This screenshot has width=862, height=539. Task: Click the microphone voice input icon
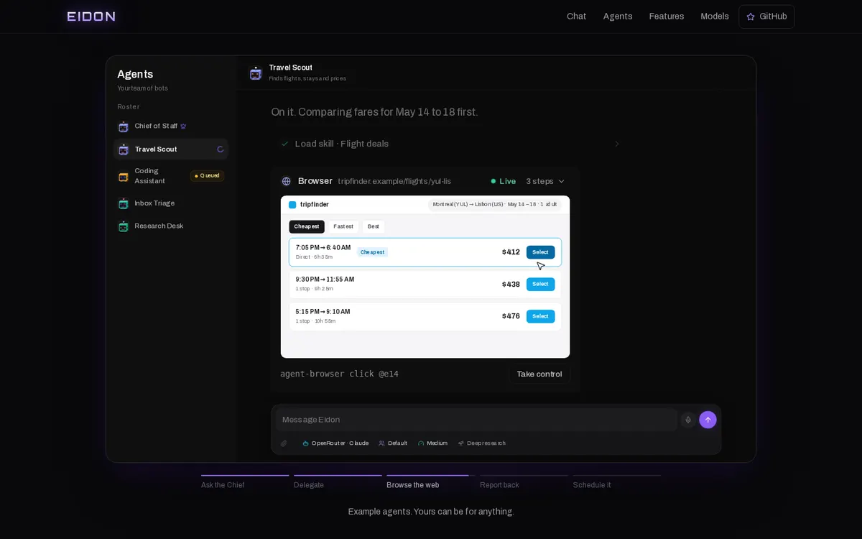click(688, 420)
